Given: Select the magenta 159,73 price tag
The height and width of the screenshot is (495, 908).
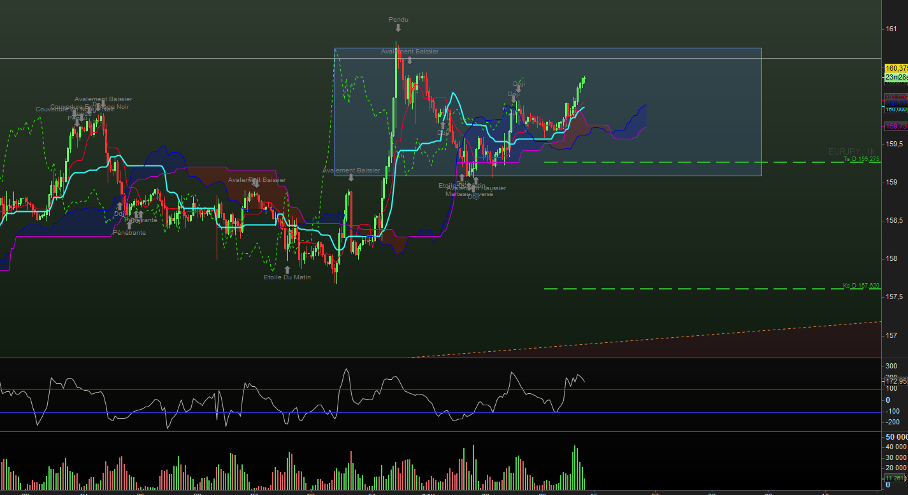Looking at the screenshot, I should tap(896, 126).
